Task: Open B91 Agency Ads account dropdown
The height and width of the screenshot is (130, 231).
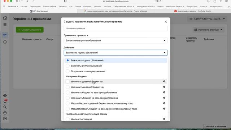Action: [207, 19]
